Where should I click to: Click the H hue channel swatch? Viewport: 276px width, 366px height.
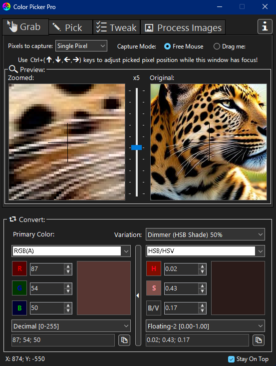[x=154, y=268]
